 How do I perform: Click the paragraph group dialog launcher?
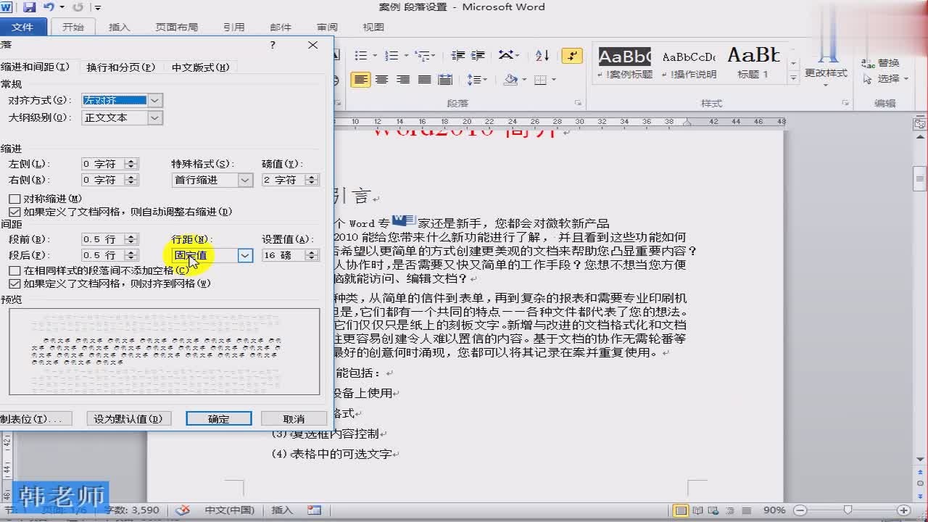(579, 104)
